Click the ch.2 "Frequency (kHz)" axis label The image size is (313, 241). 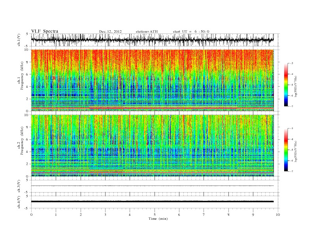click(x=22, y=140)
